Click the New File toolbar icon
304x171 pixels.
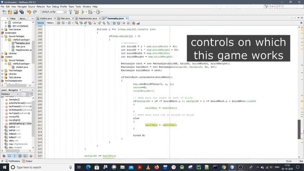(x=4, y=12)
